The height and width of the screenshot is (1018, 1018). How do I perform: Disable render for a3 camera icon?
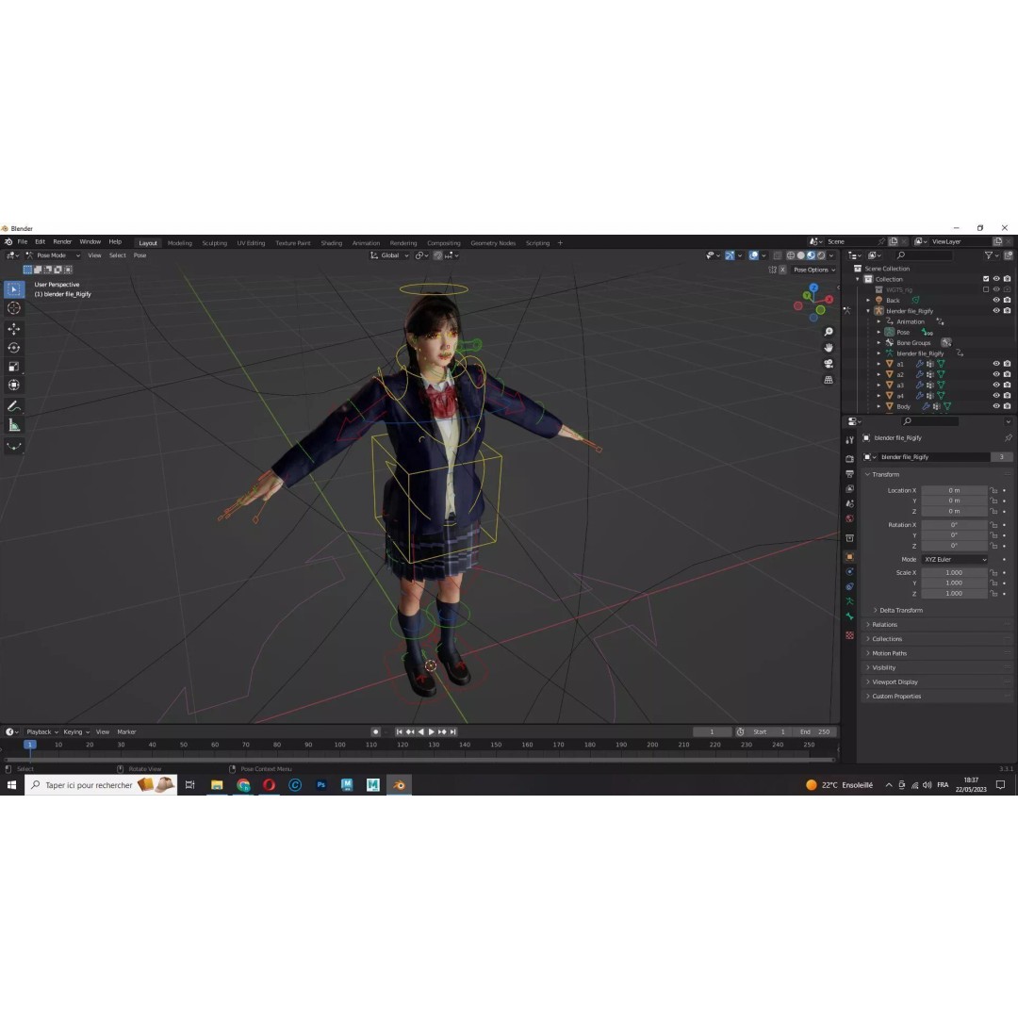(1007, 385)
